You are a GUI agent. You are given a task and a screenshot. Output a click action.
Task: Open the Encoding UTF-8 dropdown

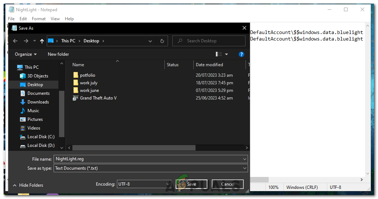click(144, 184)
